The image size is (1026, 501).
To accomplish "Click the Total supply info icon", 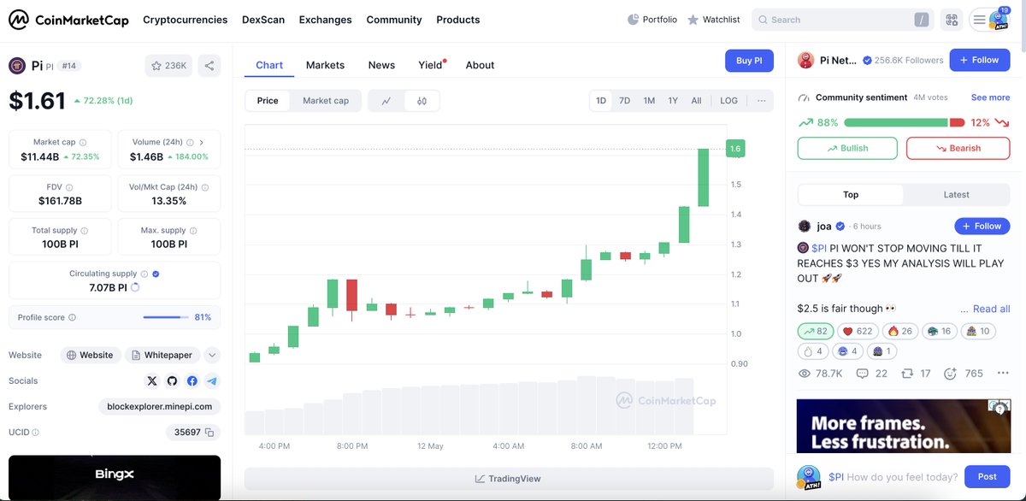I will (84, 231).
